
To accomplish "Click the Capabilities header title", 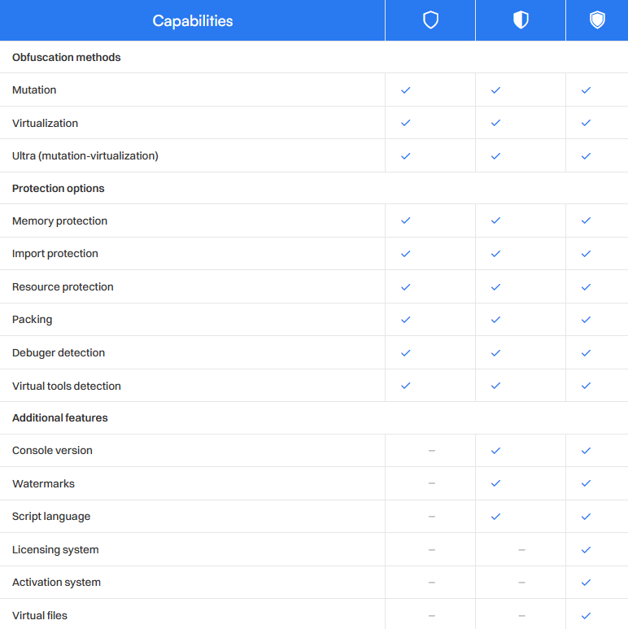I will 193,21.
